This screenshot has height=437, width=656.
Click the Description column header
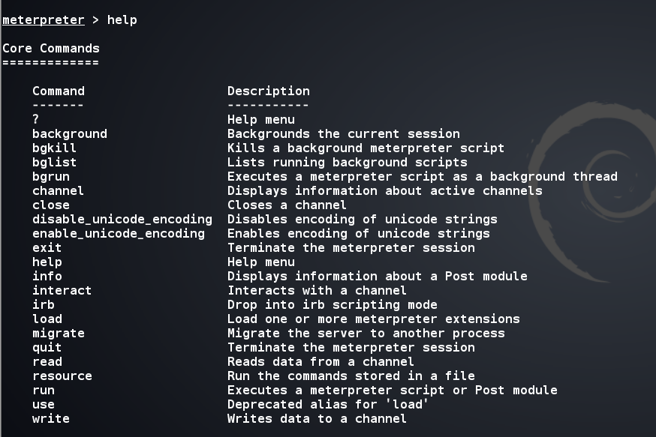click(x=269, y=91)
